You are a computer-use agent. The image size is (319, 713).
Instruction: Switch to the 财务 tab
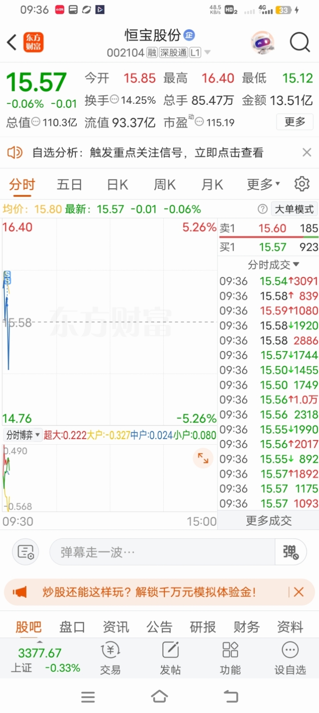pyautogui.click(x=246, y=627)
